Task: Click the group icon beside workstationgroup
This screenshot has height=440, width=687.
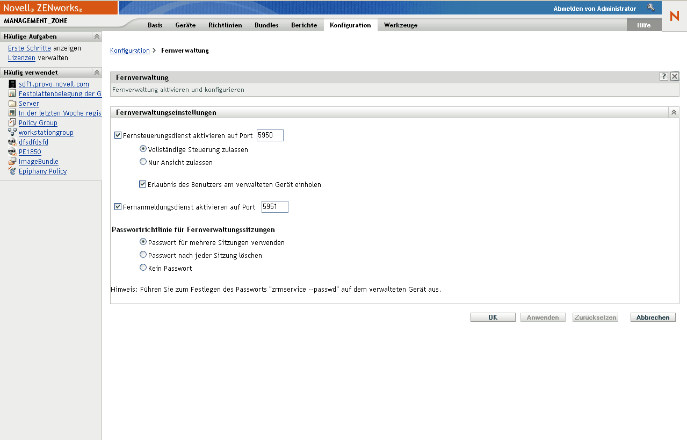Action: 12,132
